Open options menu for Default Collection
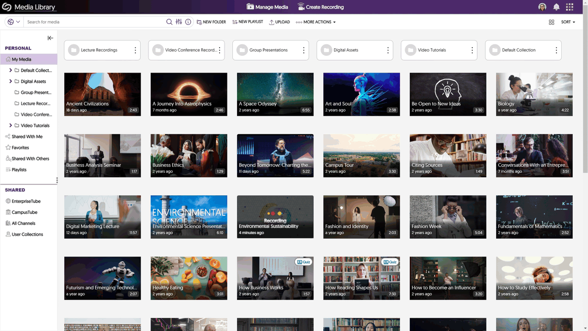 point(556,50)
